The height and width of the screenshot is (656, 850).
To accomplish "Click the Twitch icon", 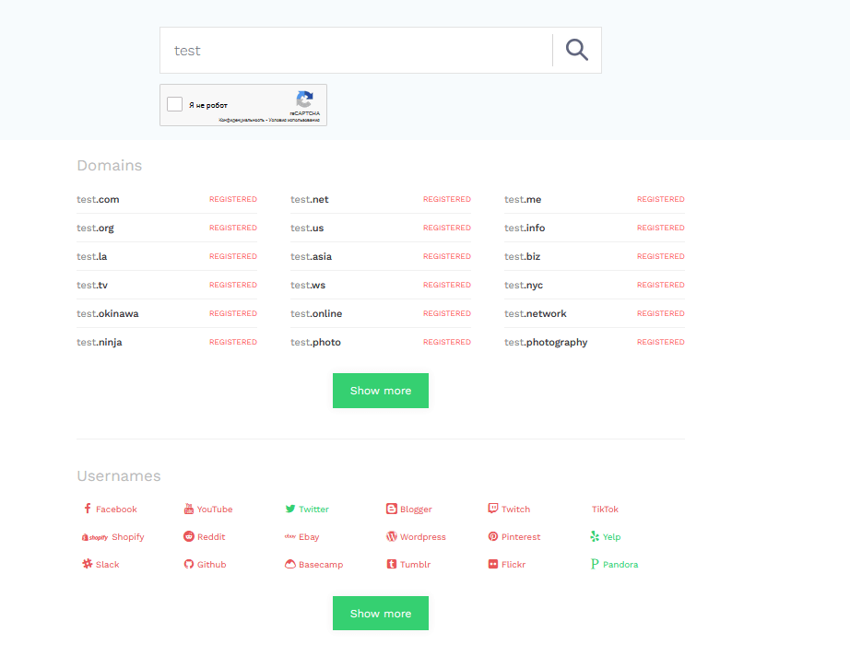I will pos(493,509).
